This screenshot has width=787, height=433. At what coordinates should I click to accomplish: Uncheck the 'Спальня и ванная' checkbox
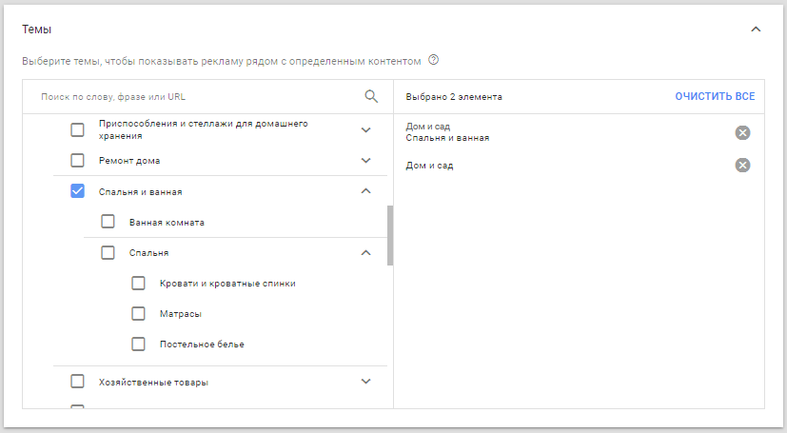click(x=78, y=191)
